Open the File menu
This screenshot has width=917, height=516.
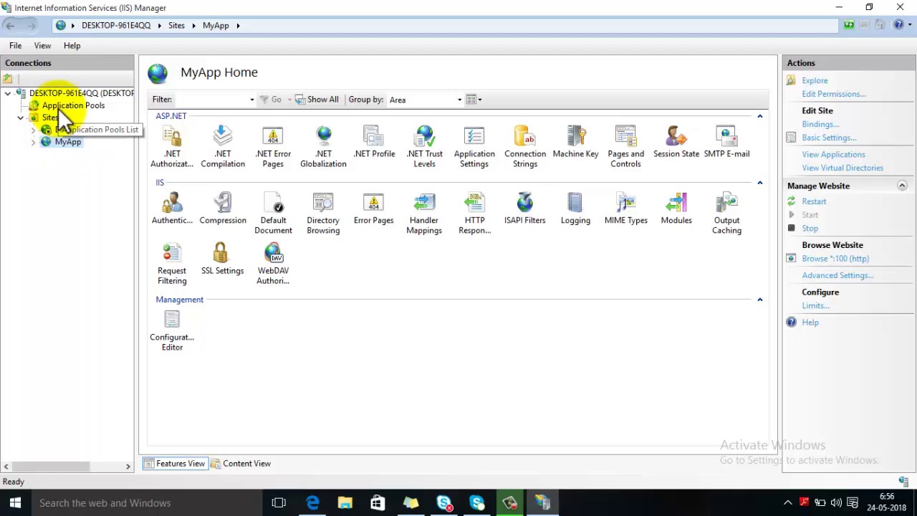tap(15, 45)
